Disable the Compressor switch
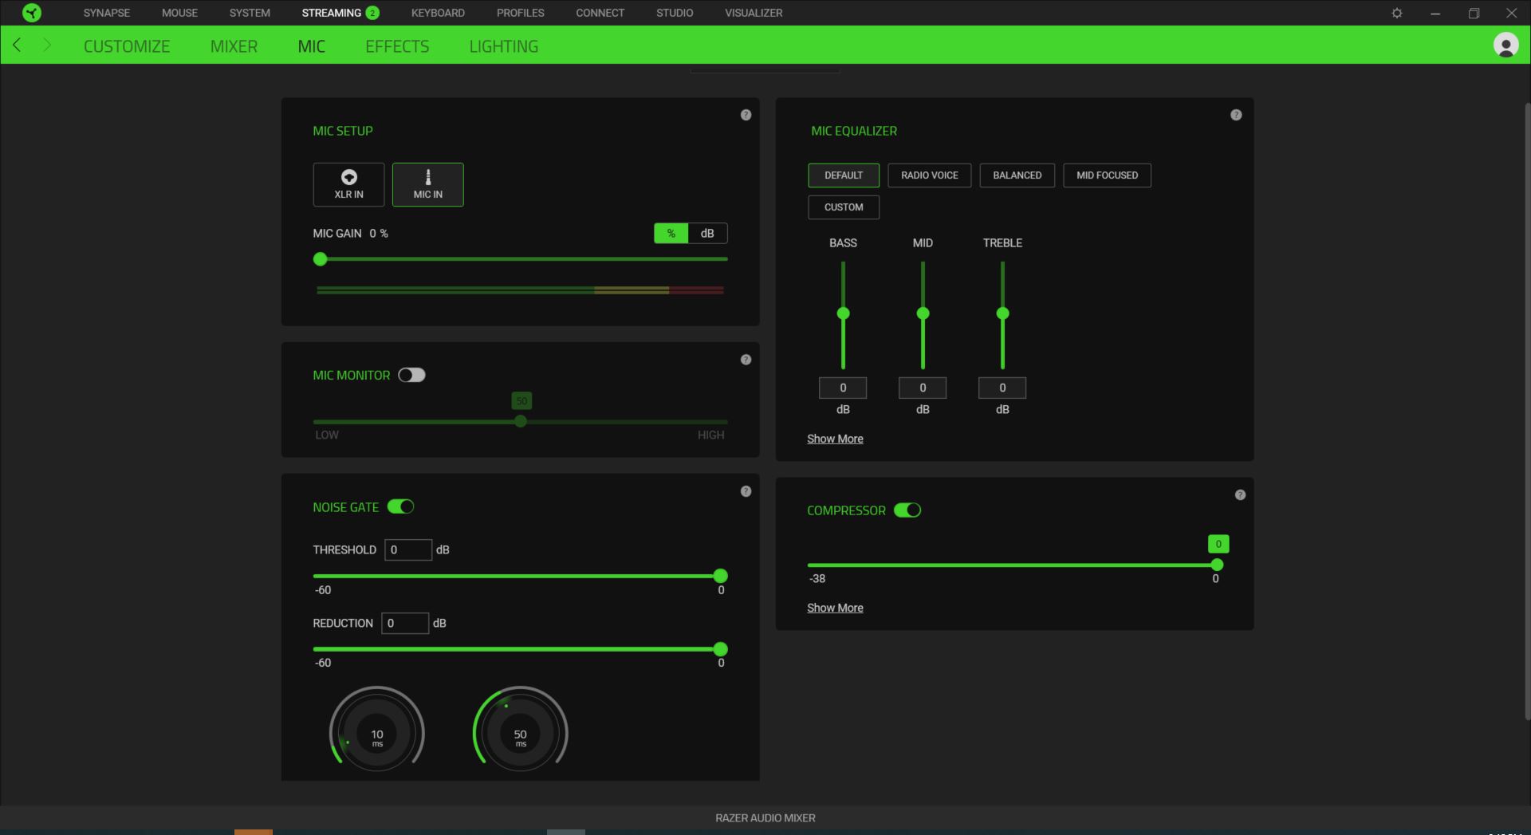The image size is (1531, 835). tap(907, 510)
